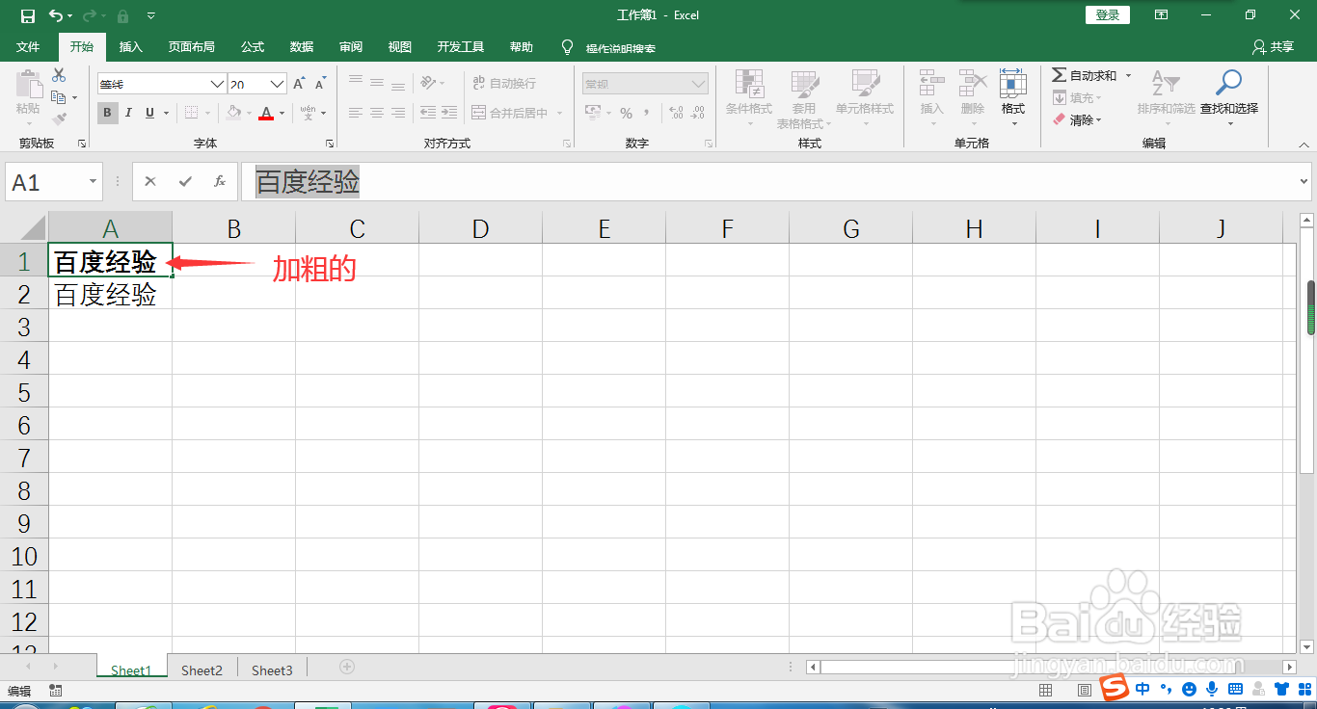Screen dimensions: 1317x709
Task: Decrease font size with the small A icon
Action: 320,84
